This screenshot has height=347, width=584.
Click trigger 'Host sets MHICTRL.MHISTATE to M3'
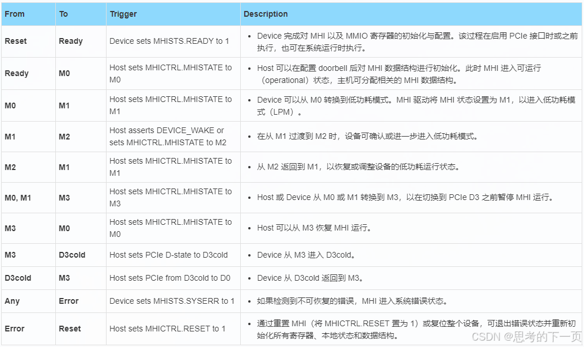coord(170,198)
